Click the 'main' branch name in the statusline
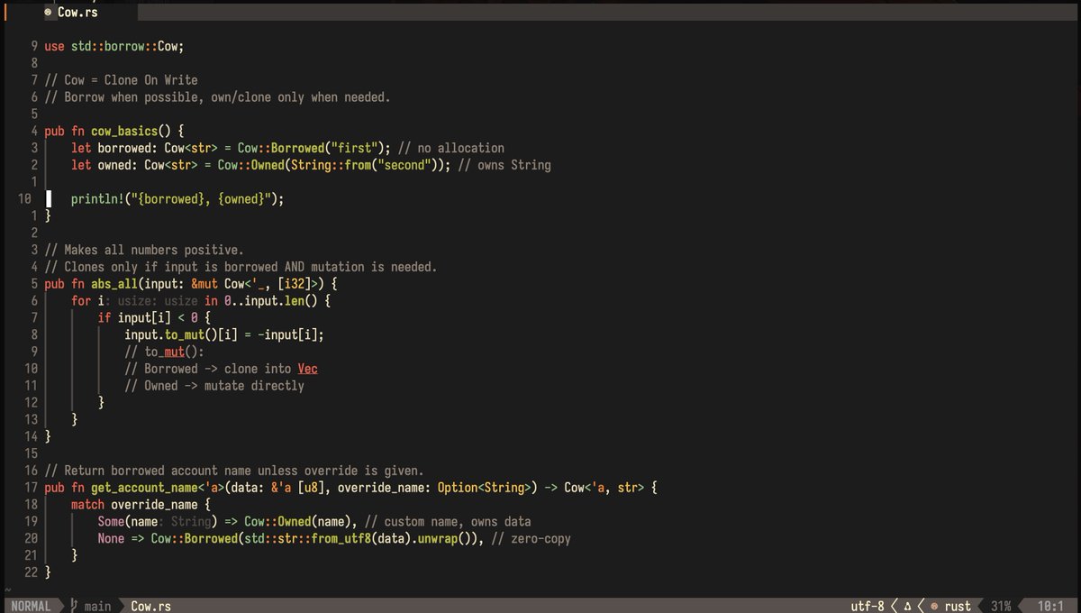1081x613 pixels. [97, 606]
